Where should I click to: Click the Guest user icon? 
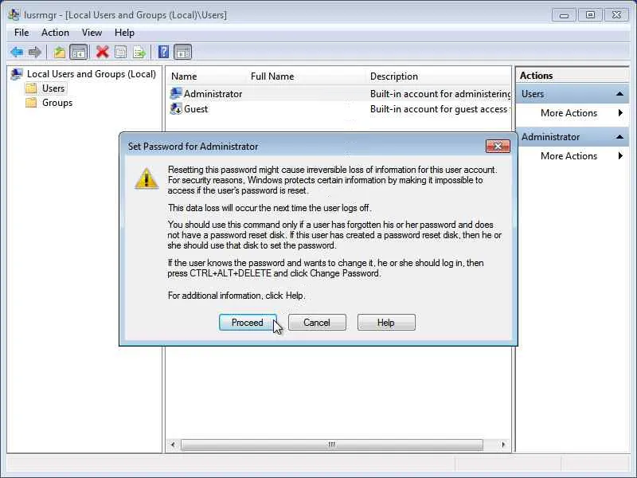coord(175,109)
